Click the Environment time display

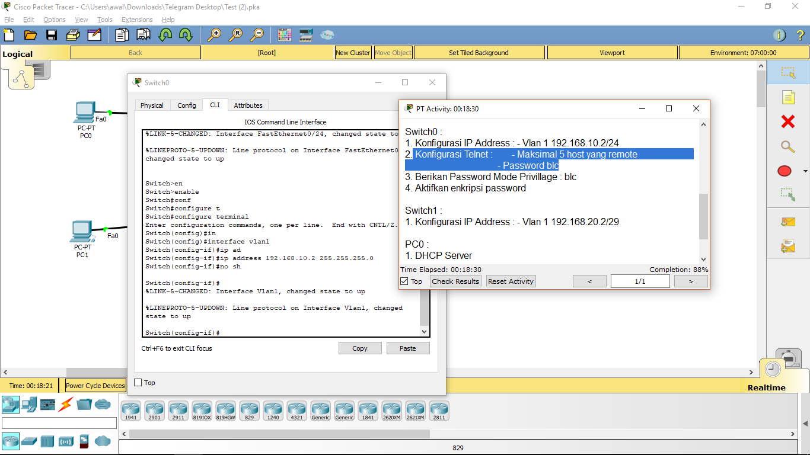pyautogui.click(x=743, y=53)
